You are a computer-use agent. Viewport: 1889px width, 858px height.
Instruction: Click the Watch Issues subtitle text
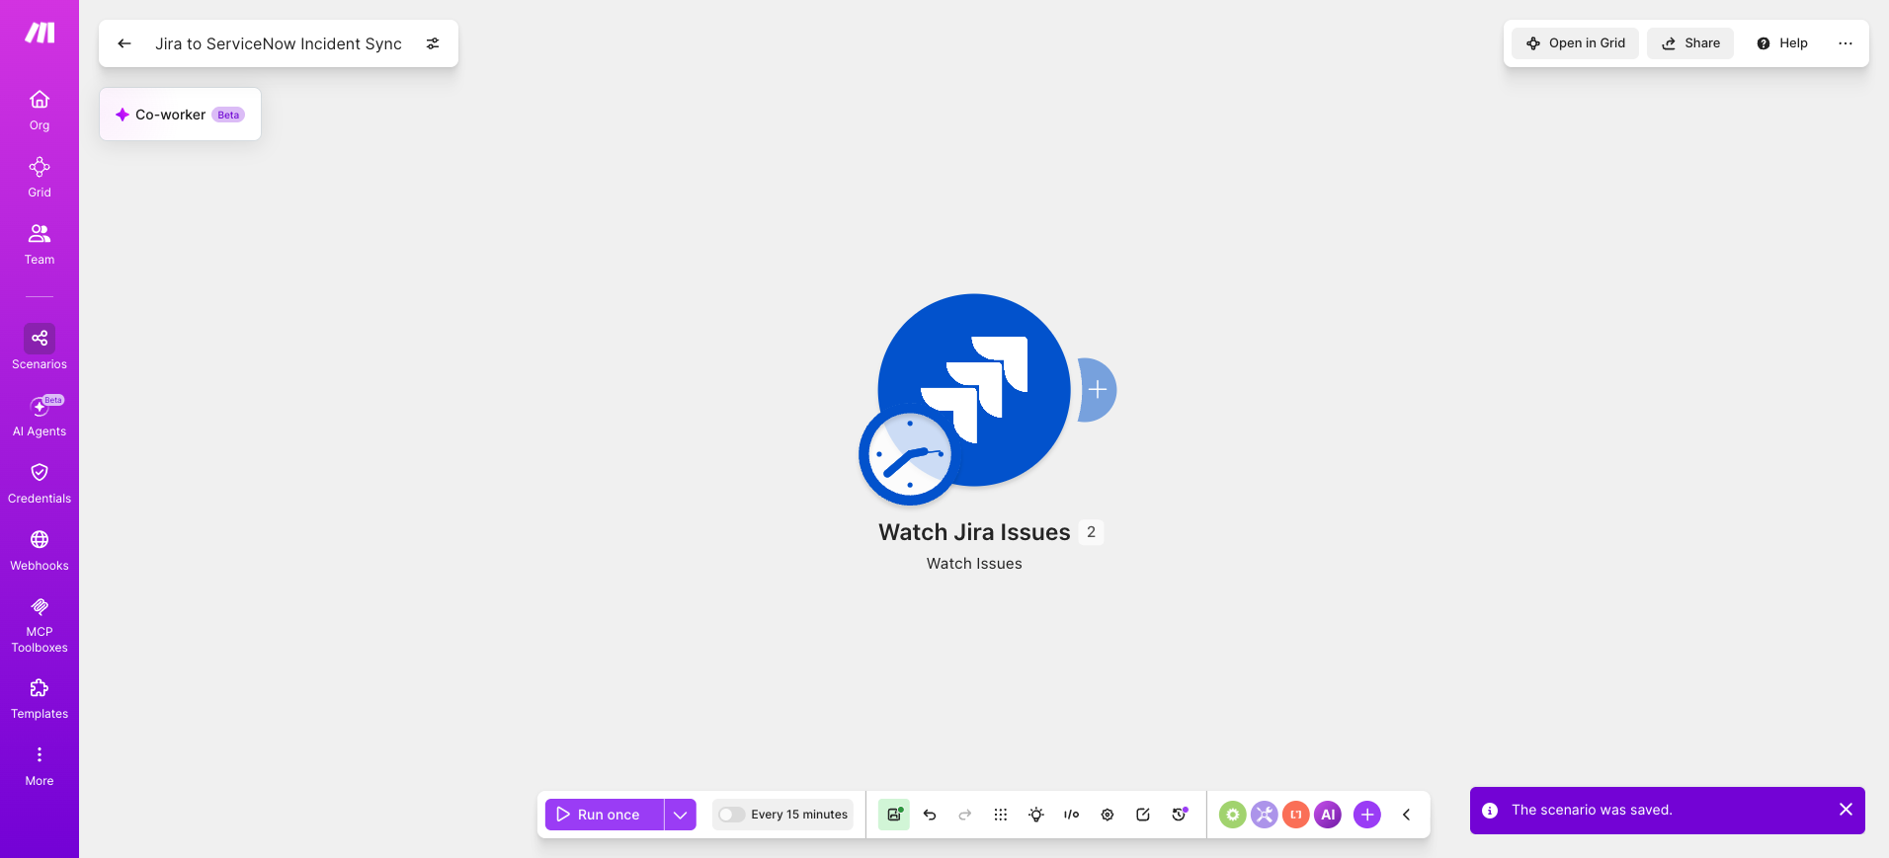tap(974, 564)
